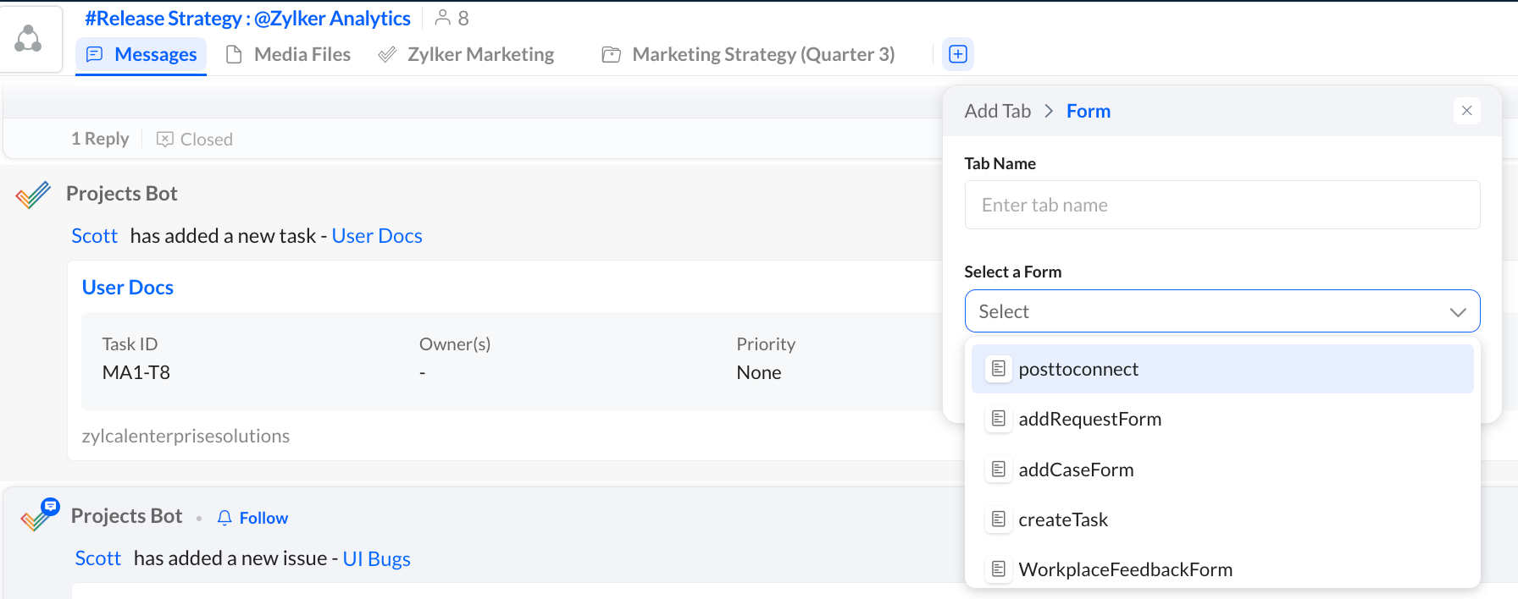The image size is (1518, 599).
Task: Click the bell icon next to Follow
Action: coord(224,518)
